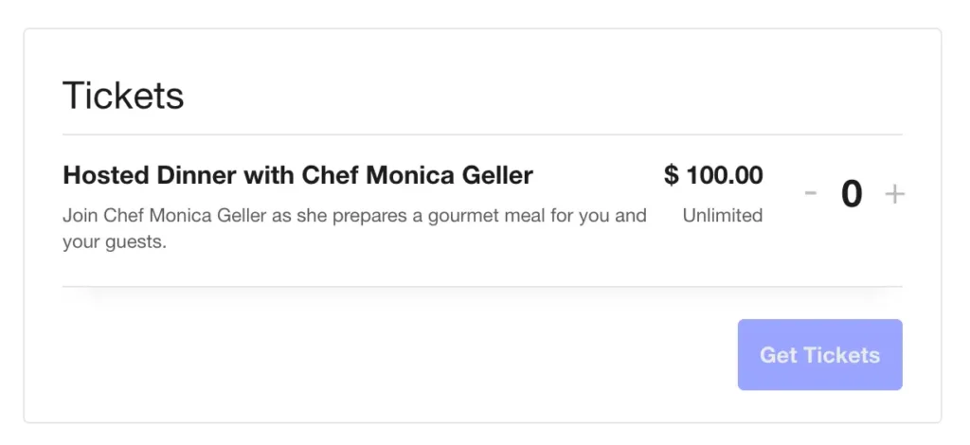This screenshot has height=445, width=970.
Task: Remove one Hosted Dinner ticket using minus
Action: point(810,194)
